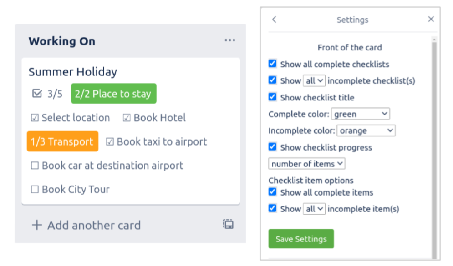This screenshot has width=453, height=266.
Task: Check the 'Book City Tour' item
Action: click(x=35, y=190)
